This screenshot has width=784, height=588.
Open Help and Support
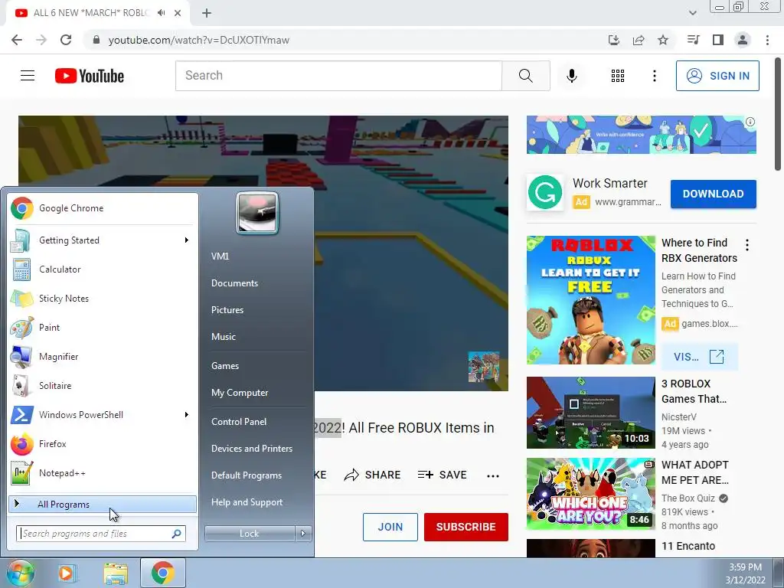click(247, 502)
